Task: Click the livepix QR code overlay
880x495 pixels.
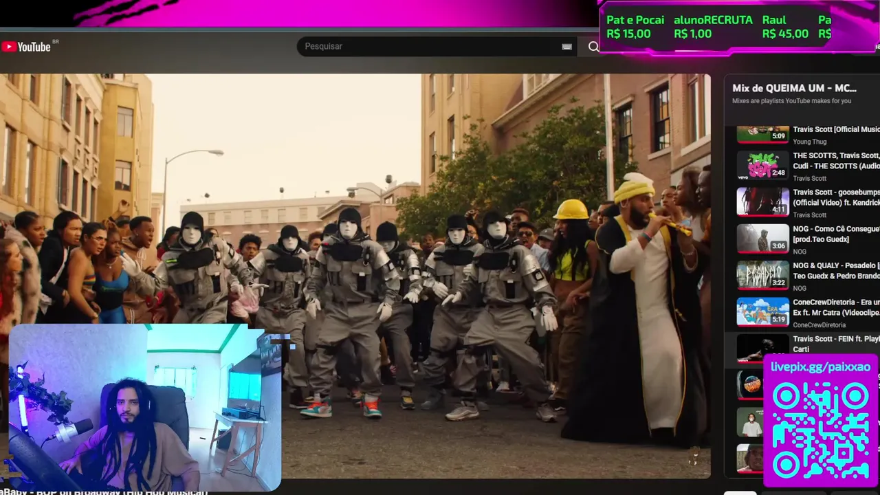Action: (821, 430)
